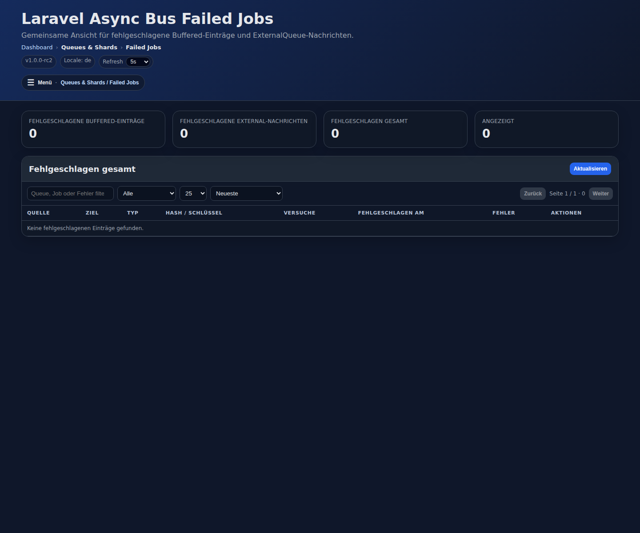Click Keine fehlgeschlagenen Einträge gefunden message
The image size is (640, 533).
(x=85, y=228)
